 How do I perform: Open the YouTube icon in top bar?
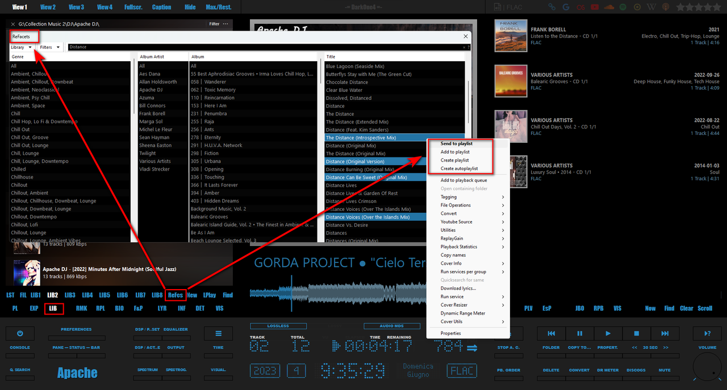[x=594, y=7]
